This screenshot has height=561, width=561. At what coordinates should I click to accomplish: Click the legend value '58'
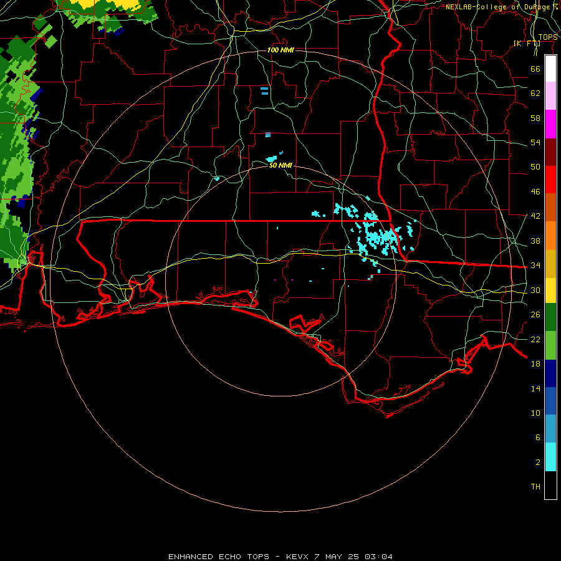(535, 118)
